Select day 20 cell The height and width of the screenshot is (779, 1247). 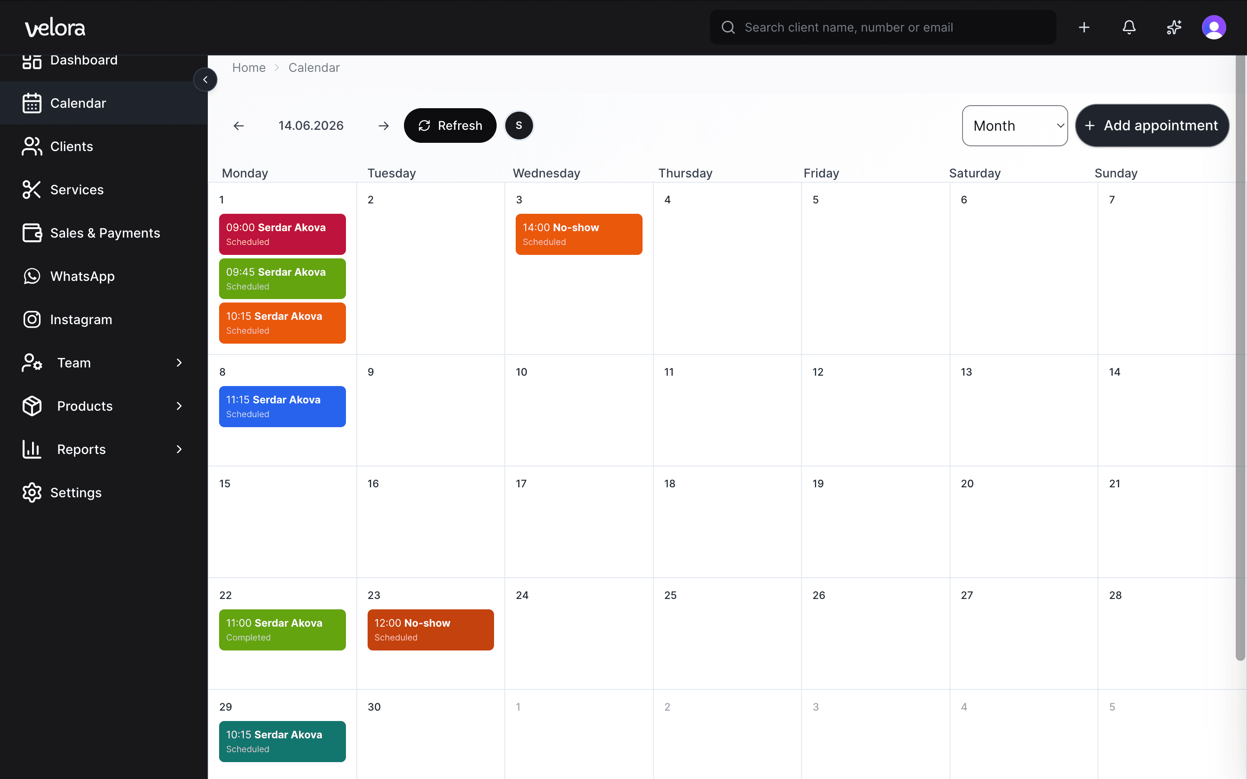(1024, 522)
